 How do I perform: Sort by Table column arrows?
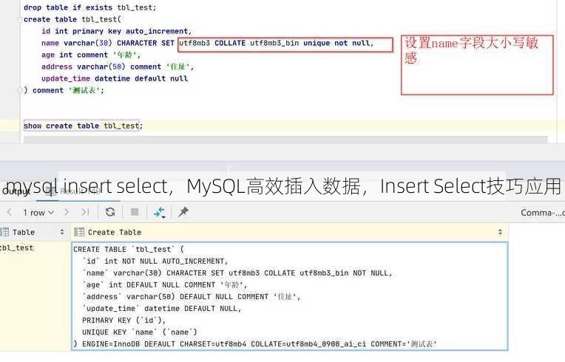[62, 232]
